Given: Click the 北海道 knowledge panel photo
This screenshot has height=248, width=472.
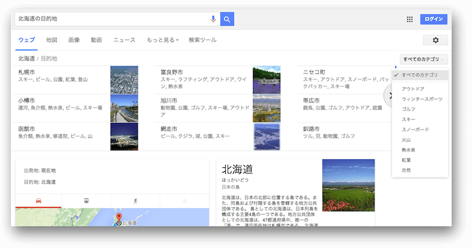Looking at the screenshot, I should 349,185.
